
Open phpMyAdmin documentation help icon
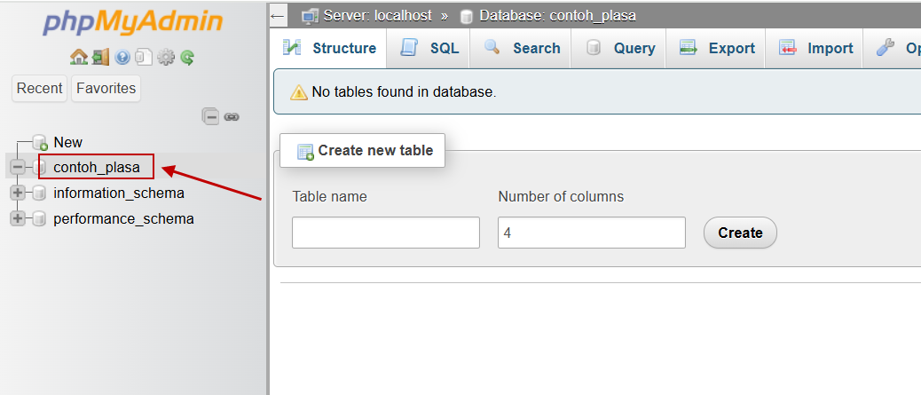tap(122, 57)
